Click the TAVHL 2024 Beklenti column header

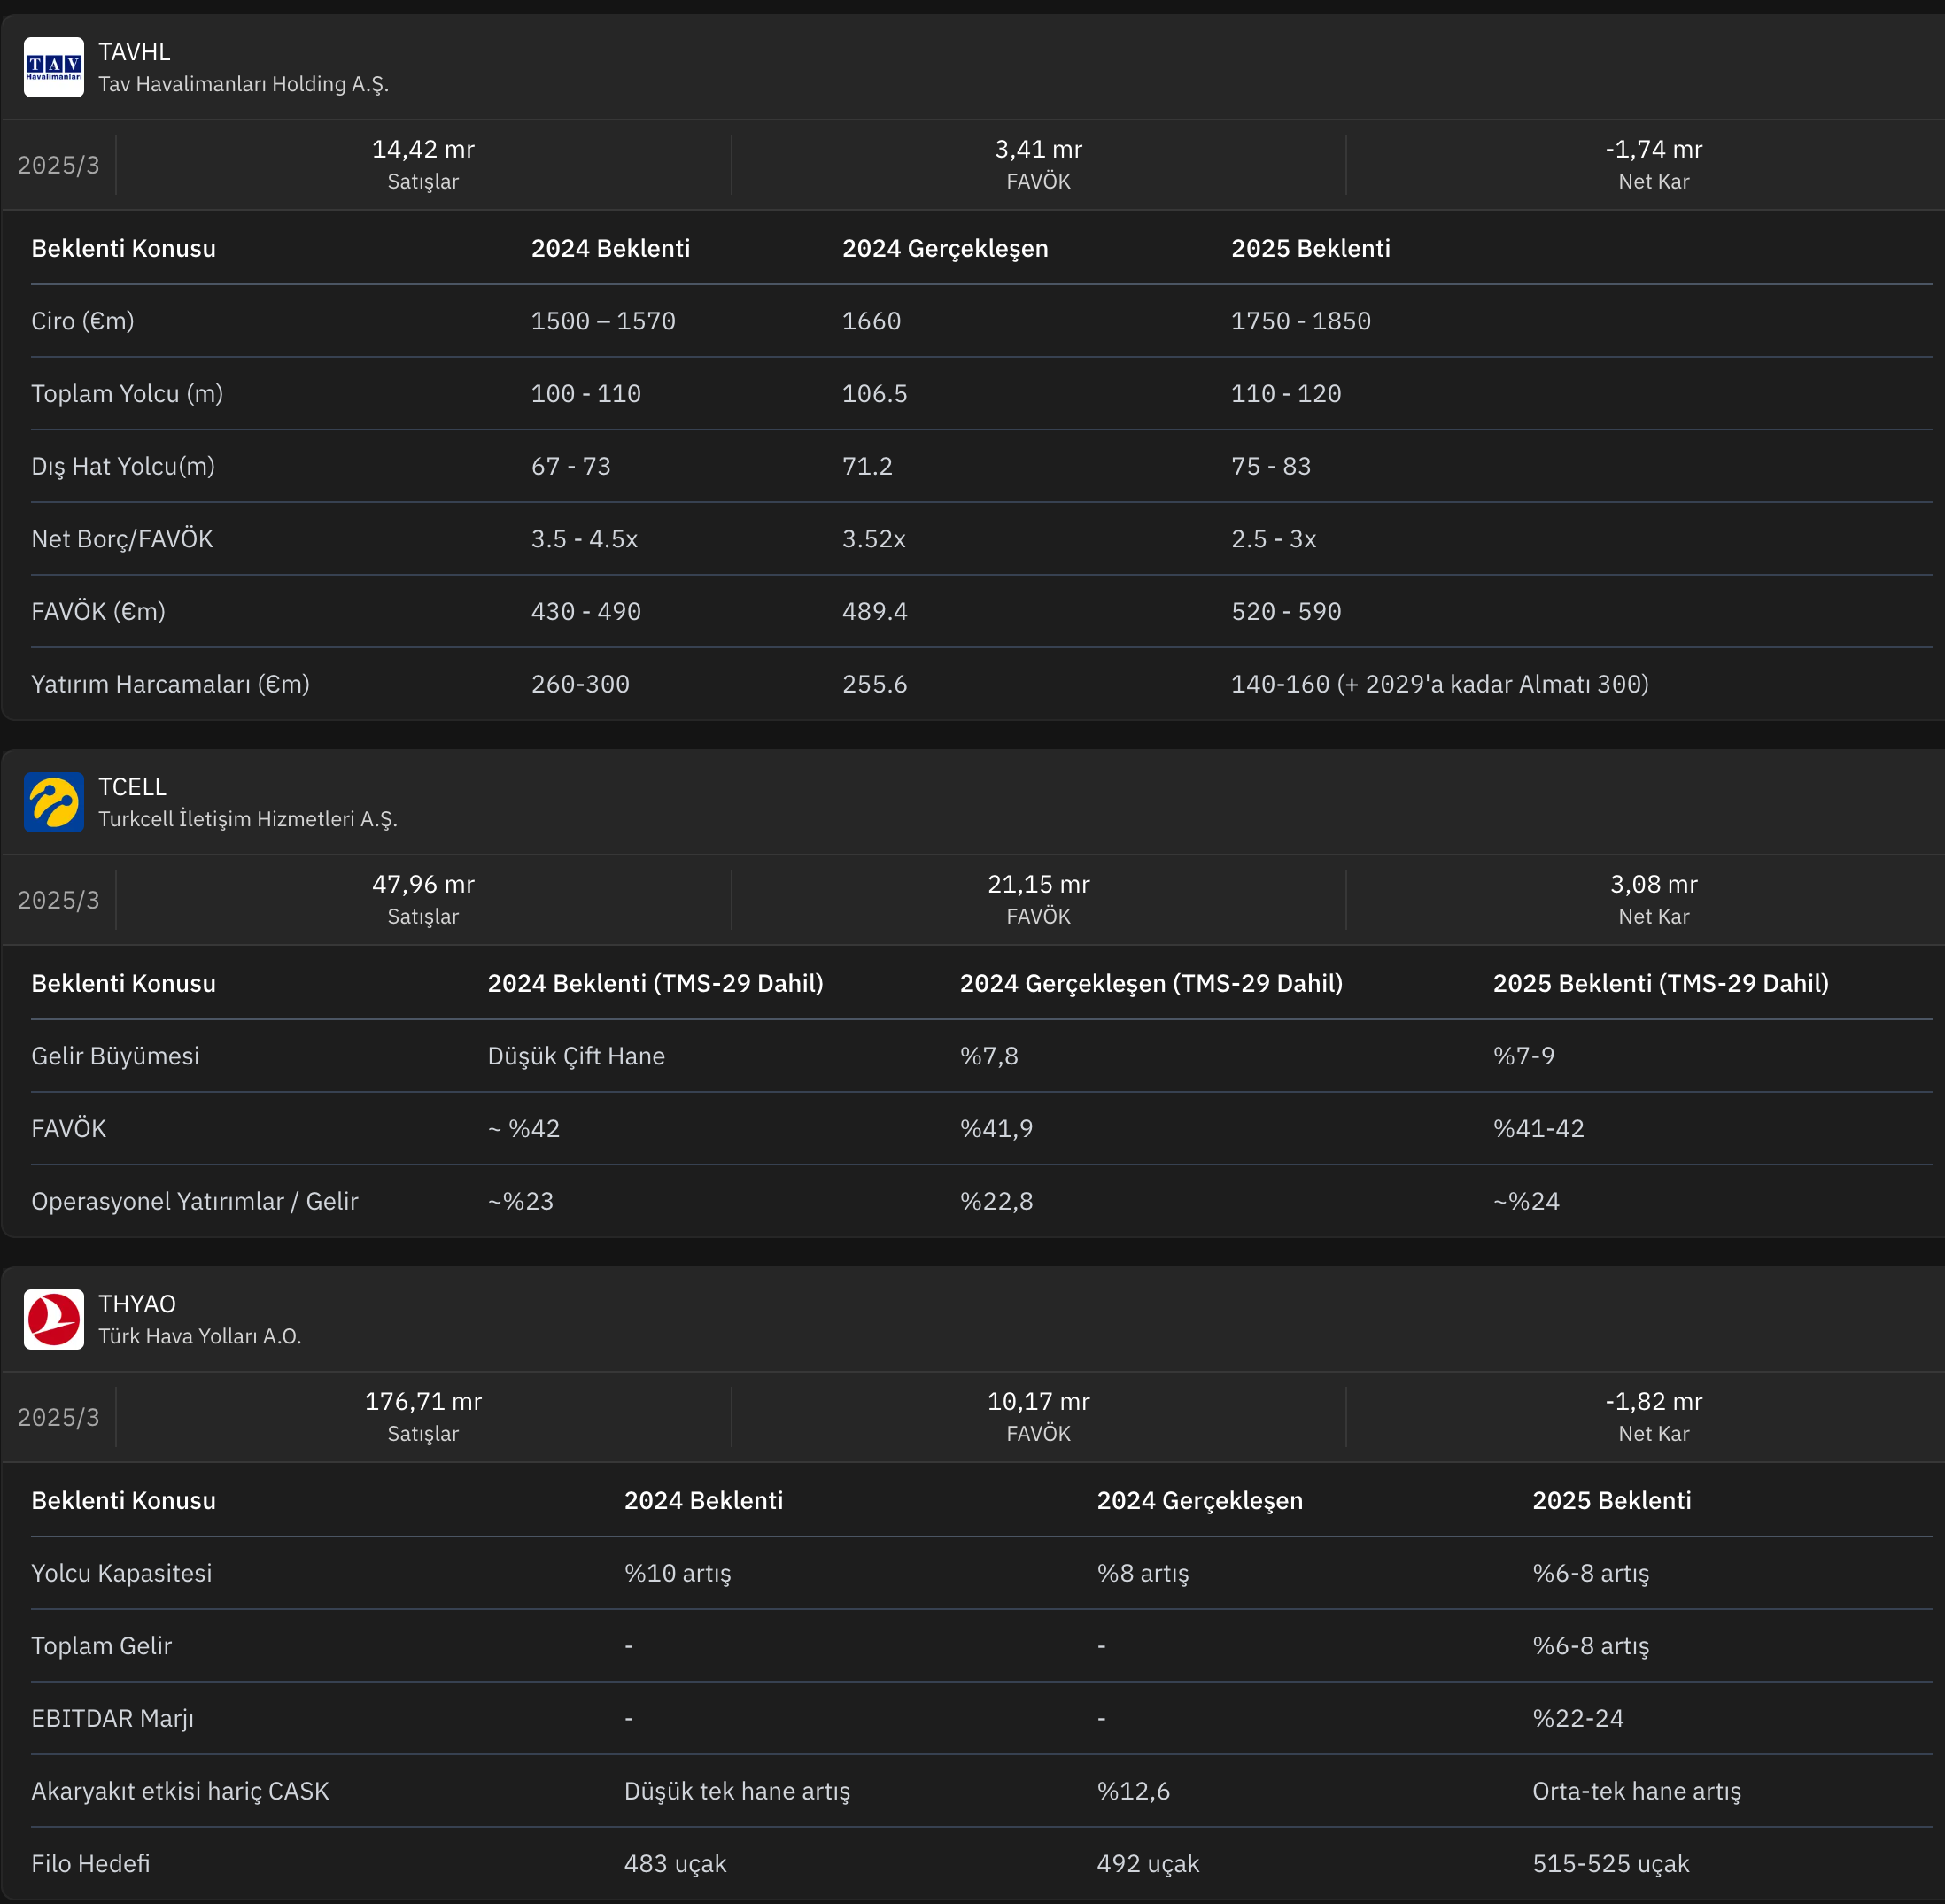(610, 248)
